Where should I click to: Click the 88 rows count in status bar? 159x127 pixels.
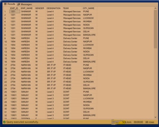(x=150, y=122)
